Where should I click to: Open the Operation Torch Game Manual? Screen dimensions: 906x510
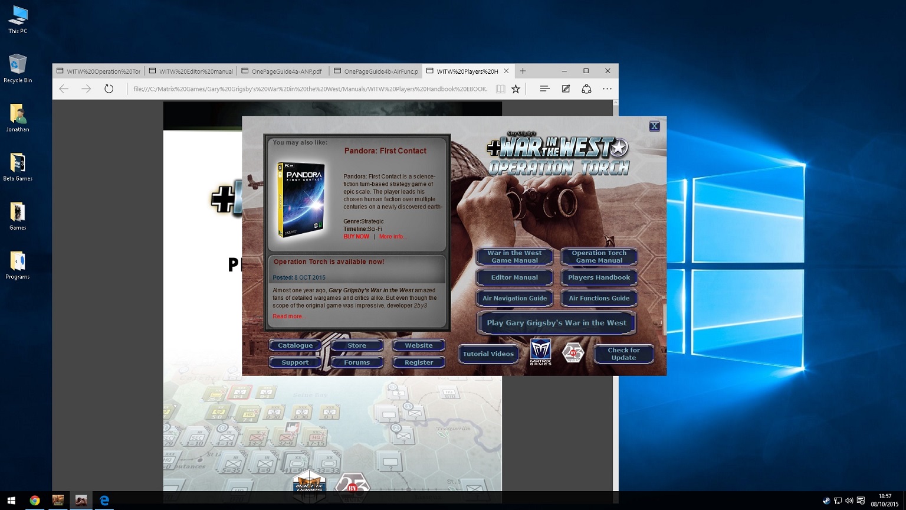point(599,257)
